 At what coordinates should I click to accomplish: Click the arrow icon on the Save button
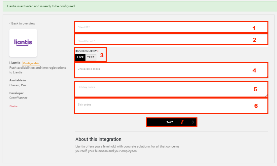(x=192, y=122)
